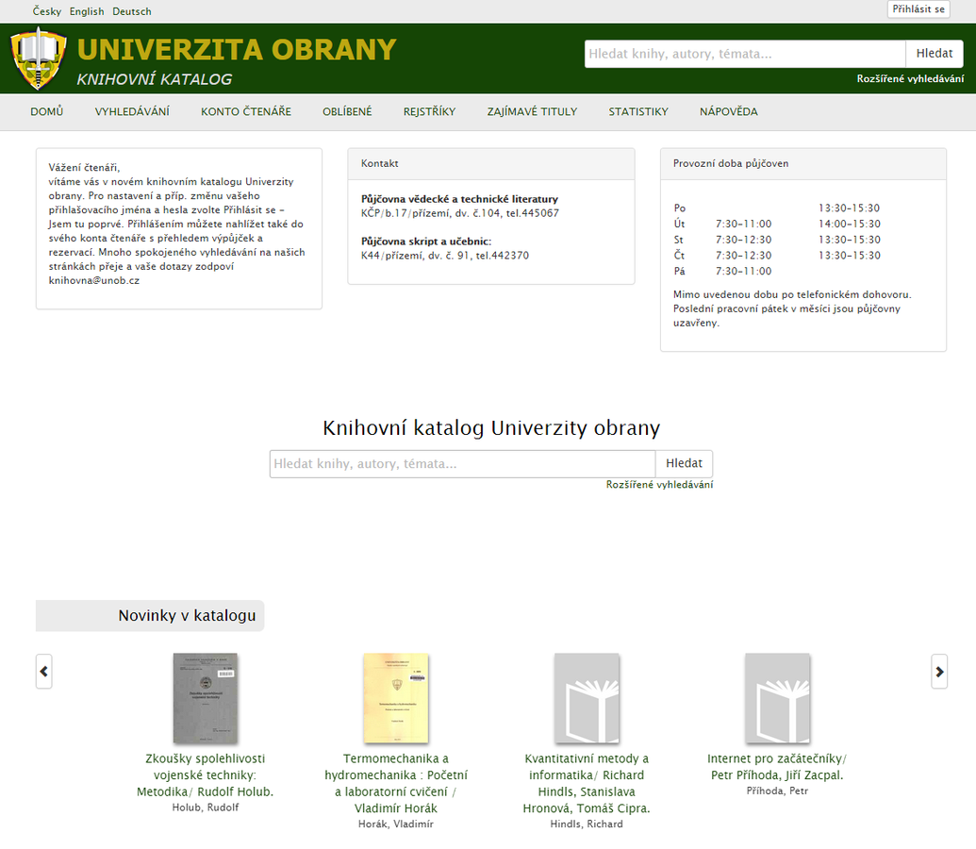Open the KONTO ČTENÁŘE menu item
Image resolution: width=976 pixels, height=849 pixels.
click(x=246, y=111)
